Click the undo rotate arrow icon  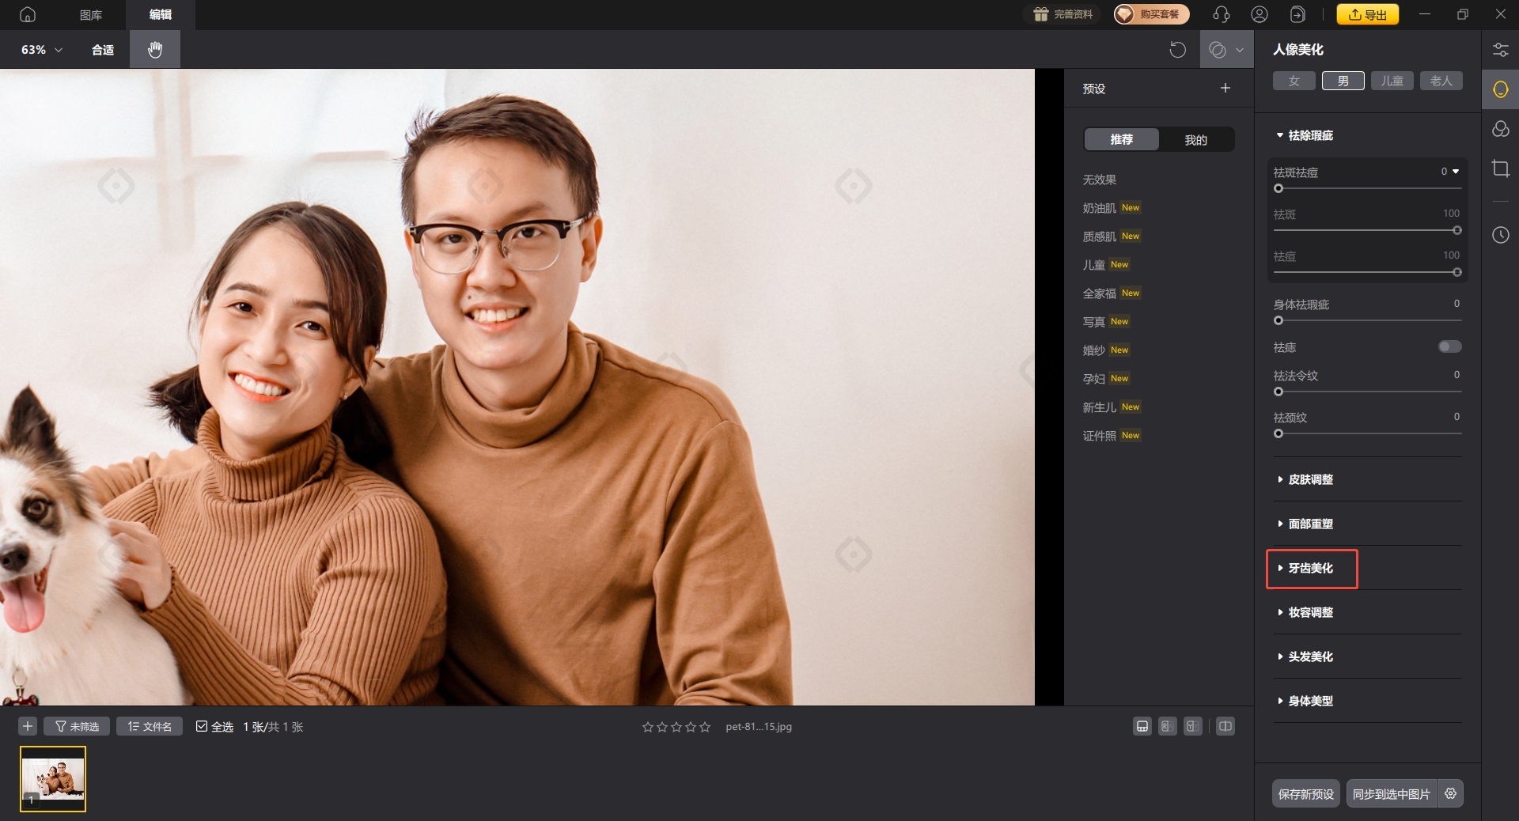pos(1177,50)
